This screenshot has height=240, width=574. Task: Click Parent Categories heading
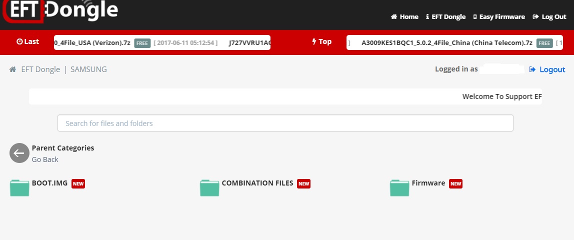tap(63, 148)
